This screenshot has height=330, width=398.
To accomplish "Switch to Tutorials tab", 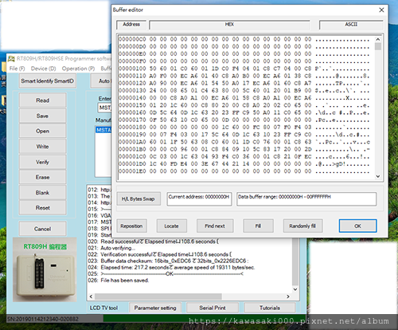I will (x=270, y=308).
